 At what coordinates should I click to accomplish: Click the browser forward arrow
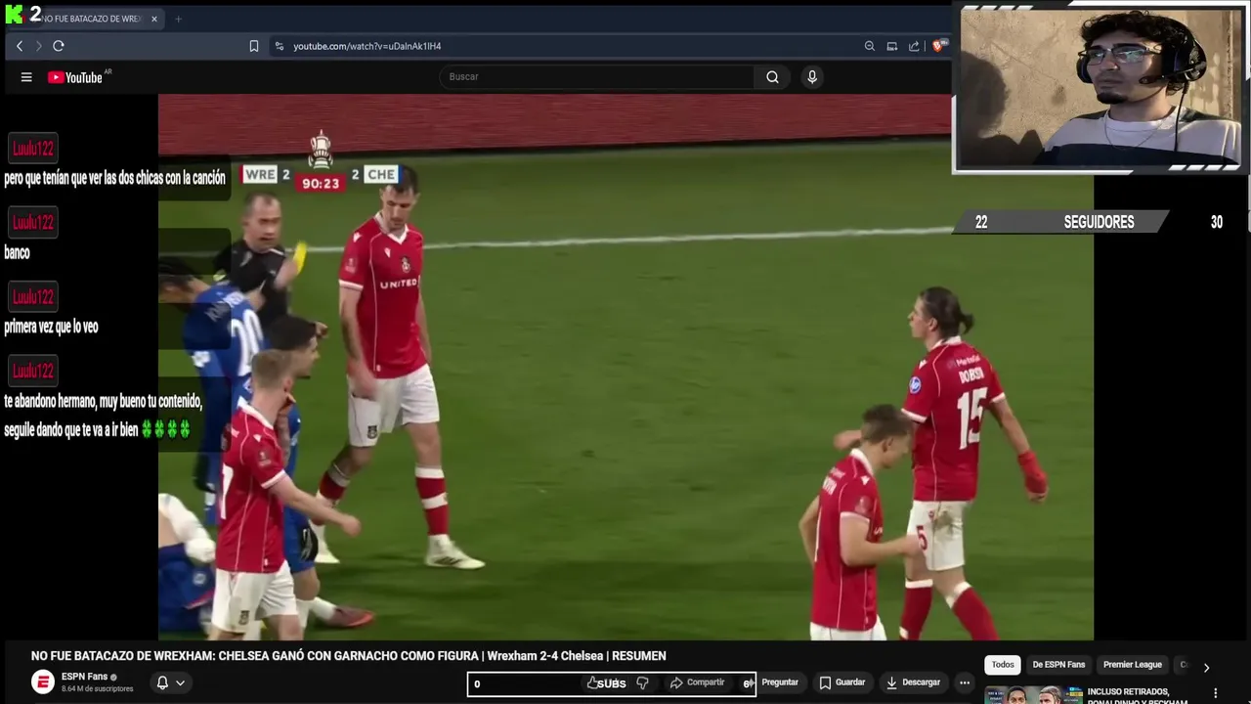click(x=39, y=46)
